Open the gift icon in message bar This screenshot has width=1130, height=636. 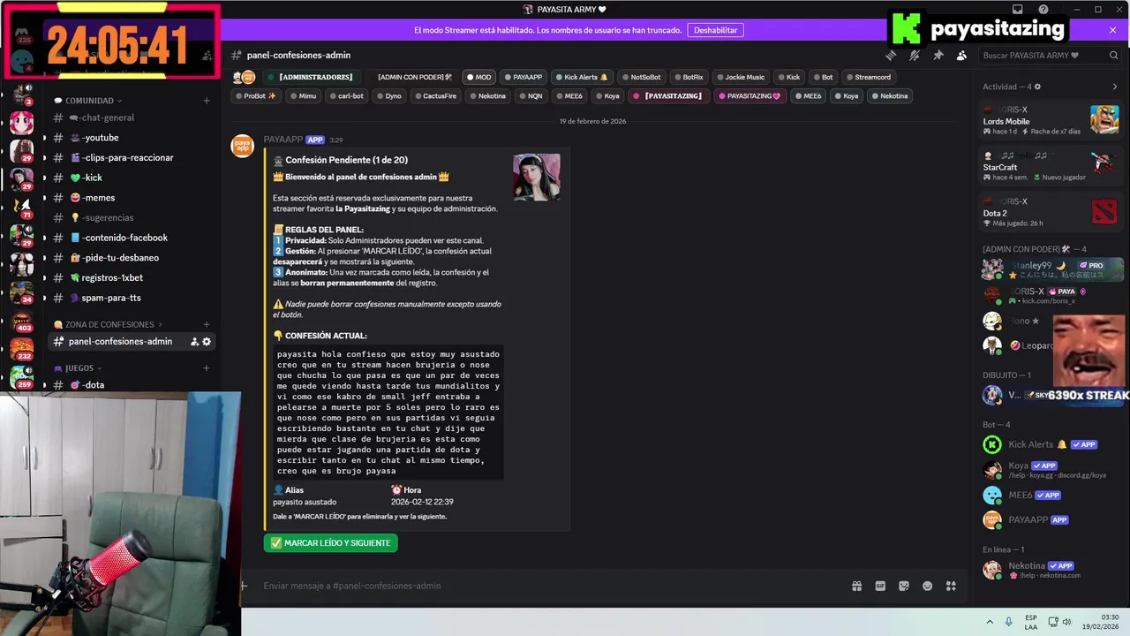click(x=856, y=586)
